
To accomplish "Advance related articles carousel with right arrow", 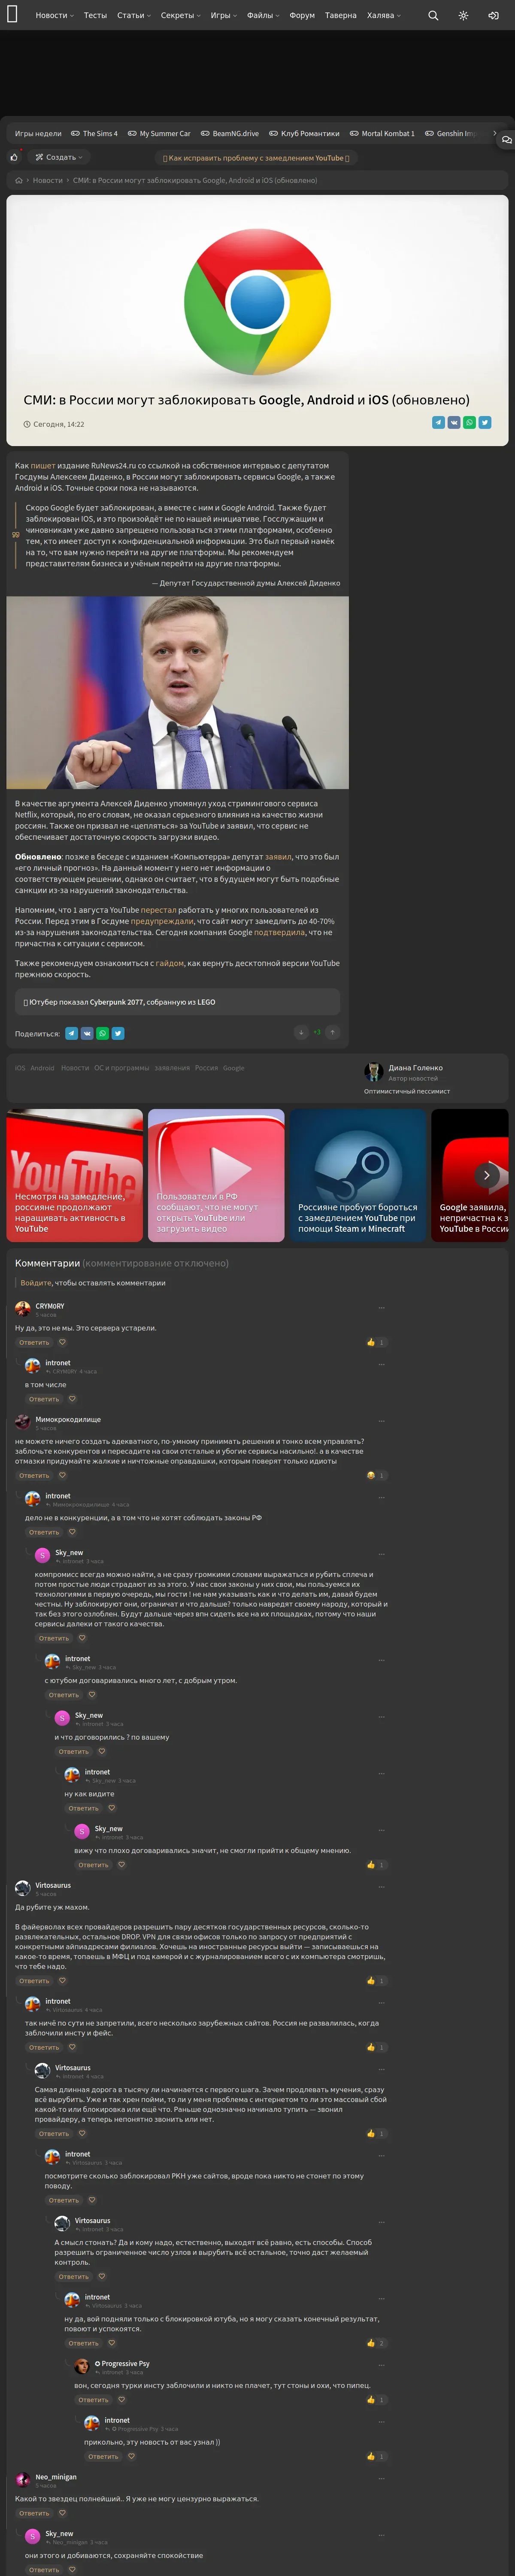I will [487, 1175].
